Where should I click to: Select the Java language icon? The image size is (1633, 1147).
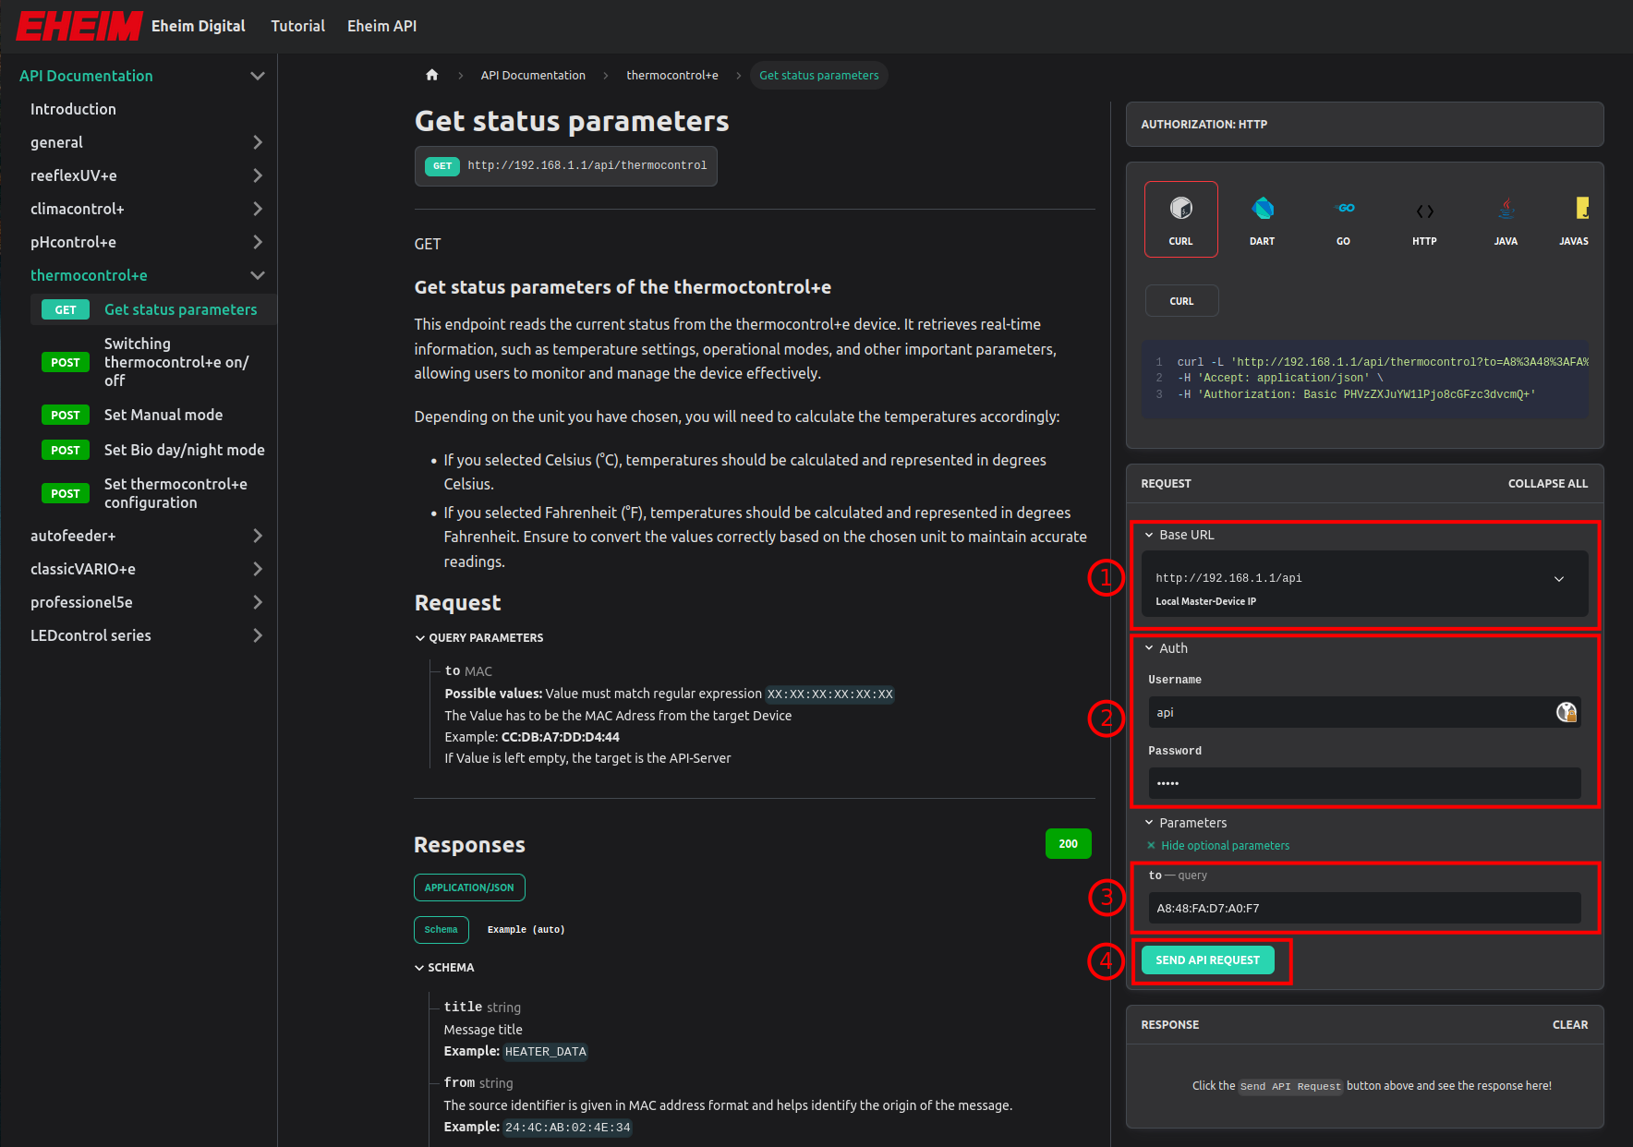tap(1506, 219)
